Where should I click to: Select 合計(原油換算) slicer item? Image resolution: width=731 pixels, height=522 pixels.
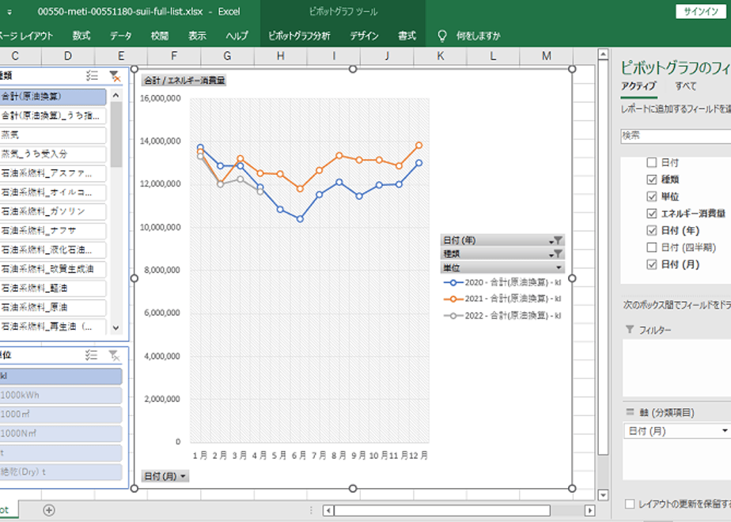pos(53,96)
